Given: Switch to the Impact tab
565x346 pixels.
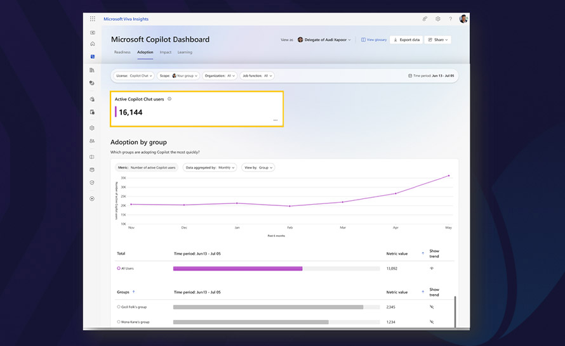Looking at the screenshot, I should coord(165,52).
